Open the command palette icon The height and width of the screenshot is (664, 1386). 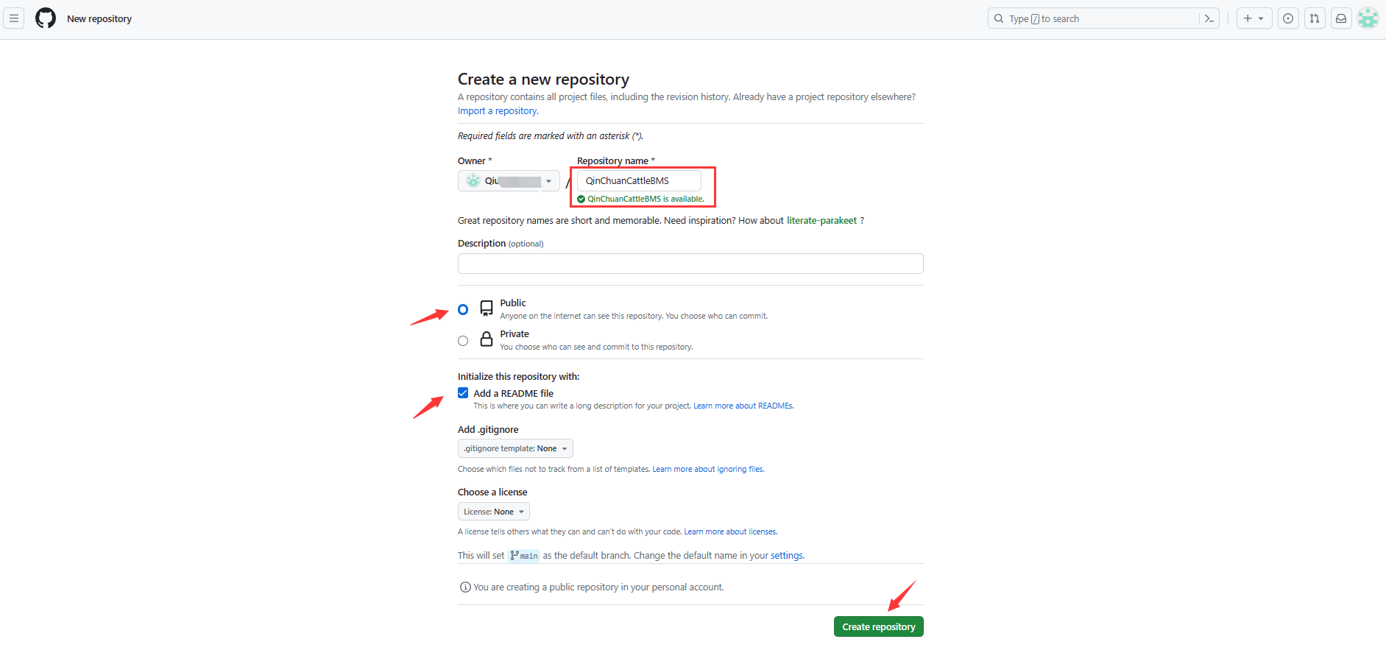click(x=1209, y=18)
